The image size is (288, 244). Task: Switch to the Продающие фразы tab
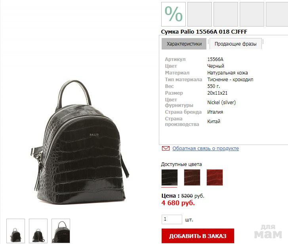pyautogui.click(x=235, y=44)
